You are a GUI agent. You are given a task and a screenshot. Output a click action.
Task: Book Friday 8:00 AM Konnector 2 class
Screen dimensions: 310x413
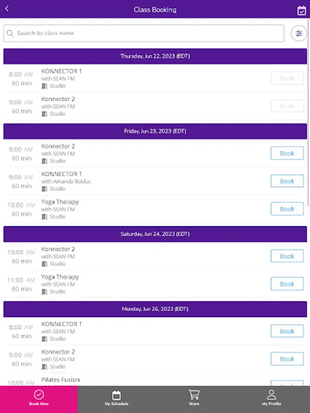[x=287, y=153]
